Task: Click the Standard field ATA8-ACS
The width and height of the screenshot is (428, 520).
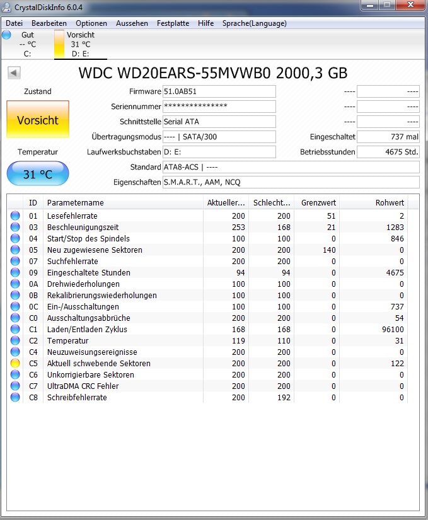Action: 291,167
